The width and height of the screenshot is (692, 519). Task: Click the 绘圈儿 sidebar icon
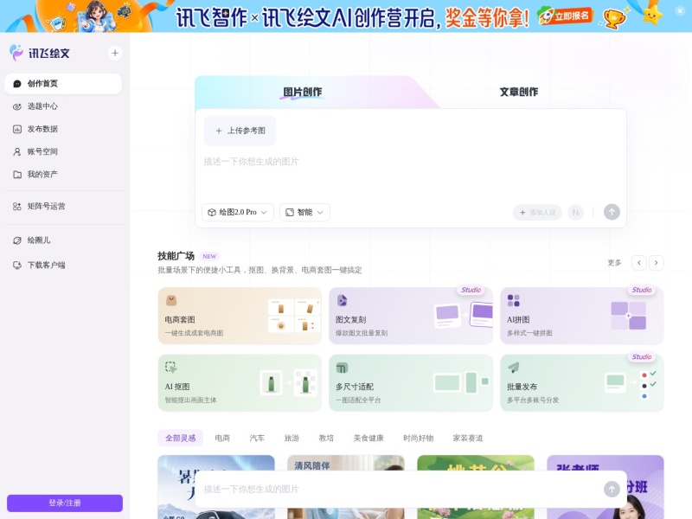17,240
